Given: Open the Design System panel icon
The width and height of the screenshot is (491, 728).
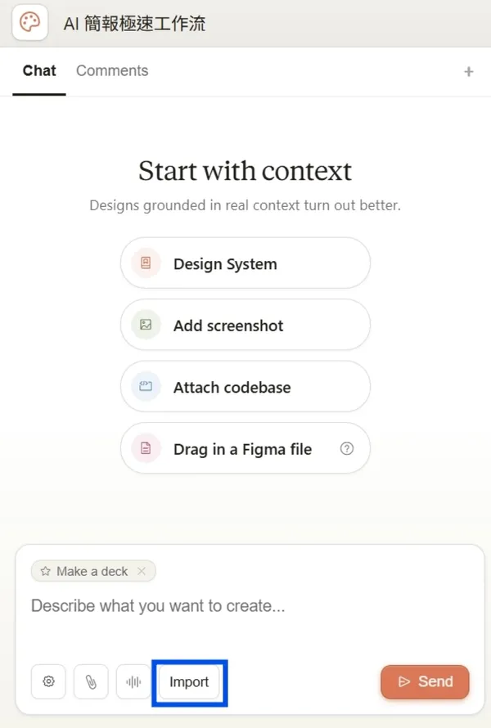Looking at the screenshot, I should point(145,263).
